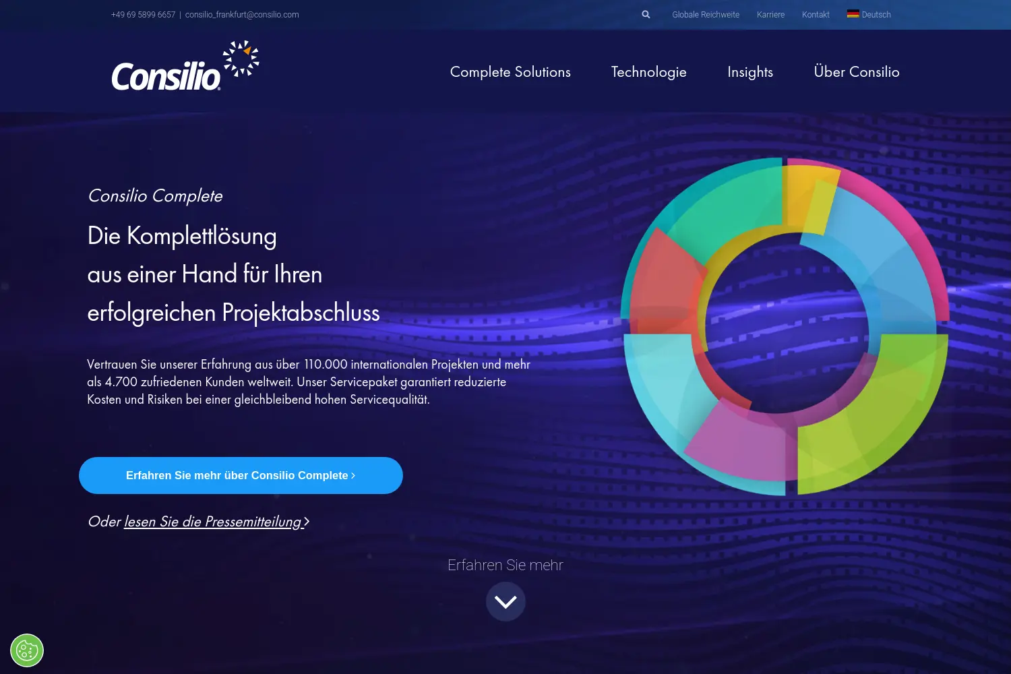1011x674 pixels.
Task: Click the colorful donut chart graphic
Action: tap(785, 326)
